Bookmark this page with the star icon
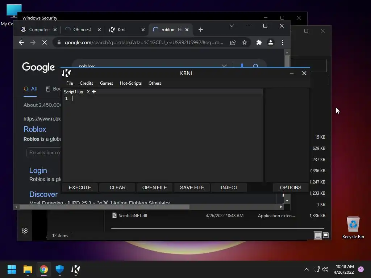Viewport: 371px width, 278px height. pos(245,43)
